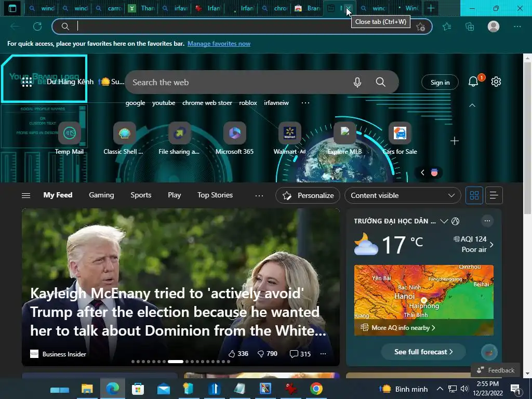Open the Walmart ad quick link
This screenshot has width=532, height=399.
[289, 139]
